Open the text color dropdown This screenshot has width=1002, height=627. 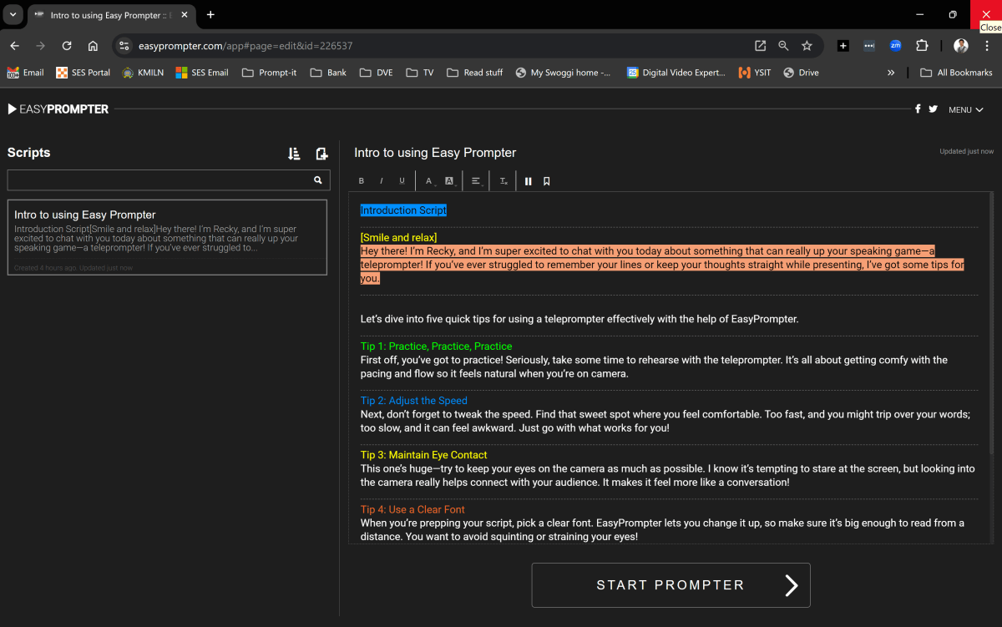coord(429,181)
